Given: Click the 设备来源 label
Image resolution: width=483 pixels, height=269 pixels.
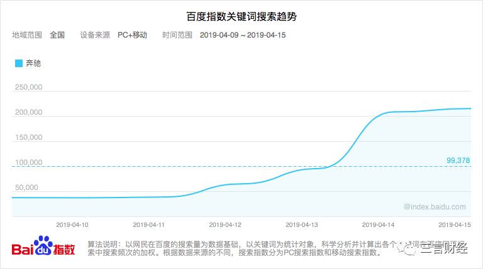Looking at the screenshot, I should click(x=95, y=35).
